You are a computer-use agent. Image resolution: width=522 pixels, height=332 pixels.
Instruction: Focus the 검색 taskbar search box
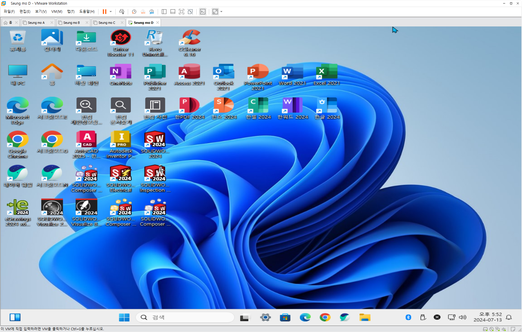(x=185, y=317)
